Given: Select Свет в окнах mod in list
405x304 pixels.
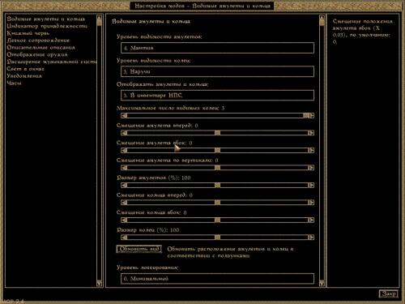Looking at the screenshot, I should [25, 69].
